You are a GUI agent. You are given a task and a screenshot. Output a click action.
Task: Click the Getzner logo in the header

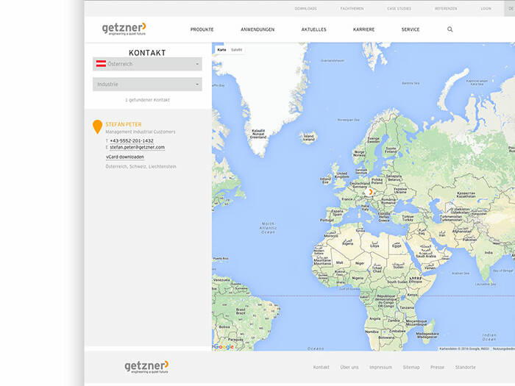[124, 29]
